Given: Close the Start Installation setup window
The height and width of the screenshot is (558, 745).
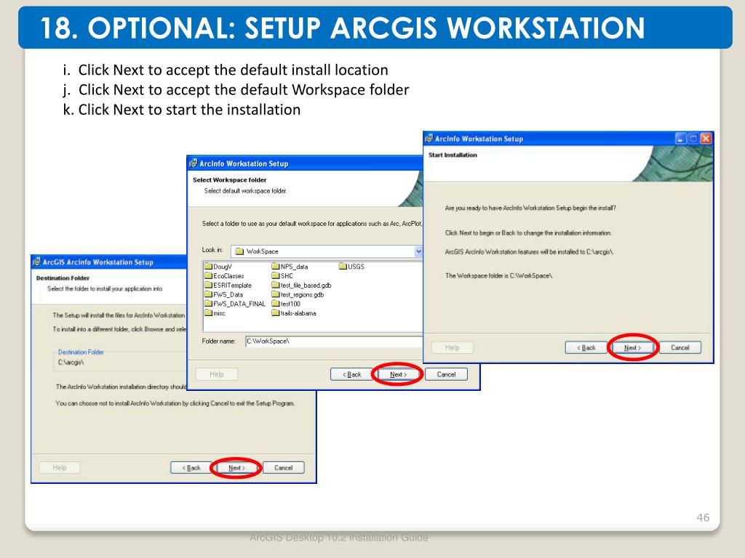Looking at the screenshot, I should click(706, 139).
